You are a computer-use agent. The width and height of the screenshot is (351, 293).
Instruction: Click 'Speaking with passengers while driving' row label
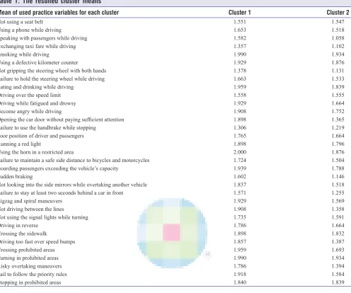[x=44, y=38]
